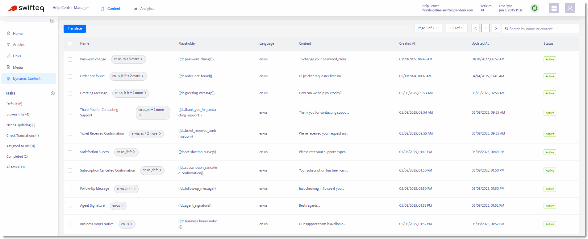The image size is (588, 239).
Task: Open the Page 1 of 2 dropdown
Action: click(x=428, y=28)
